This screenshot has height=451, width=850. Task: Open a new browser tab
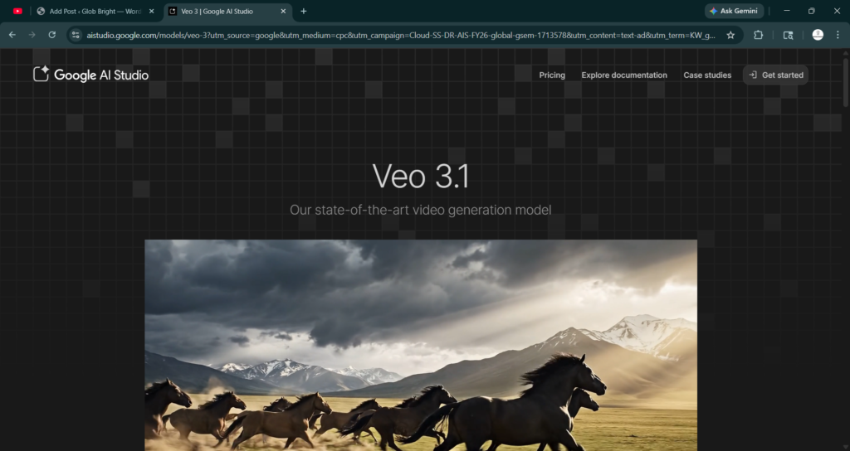pyautogui.click(x=304, y=11)
